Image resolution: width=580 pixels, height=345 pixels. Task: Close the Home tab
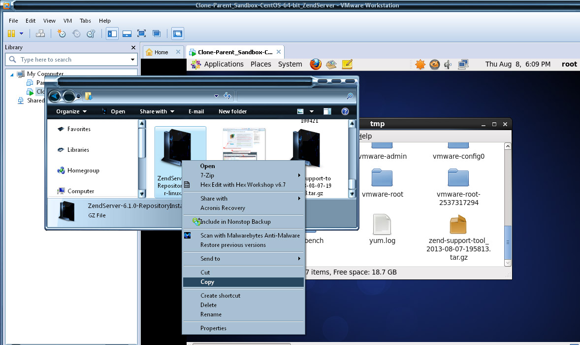click(178, 52)
